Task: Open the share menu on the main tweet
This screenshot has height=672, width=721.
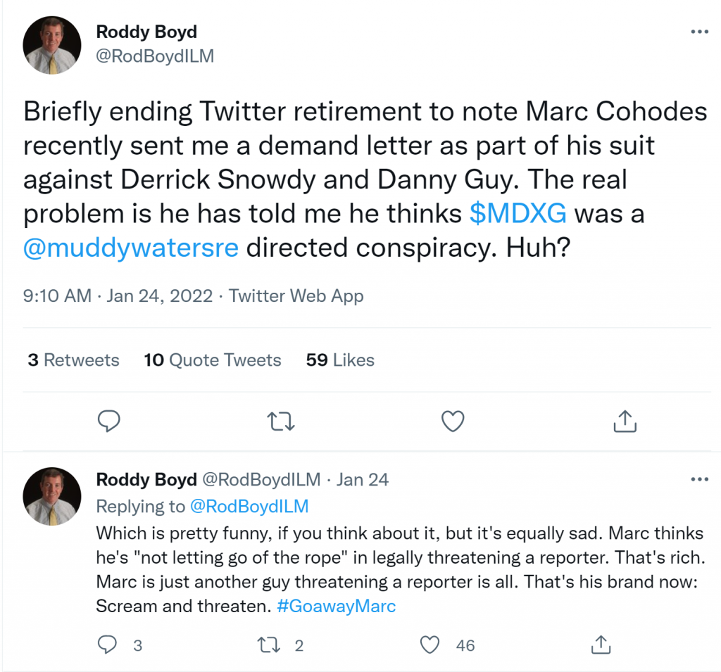Action: click(x=625, y=421)
